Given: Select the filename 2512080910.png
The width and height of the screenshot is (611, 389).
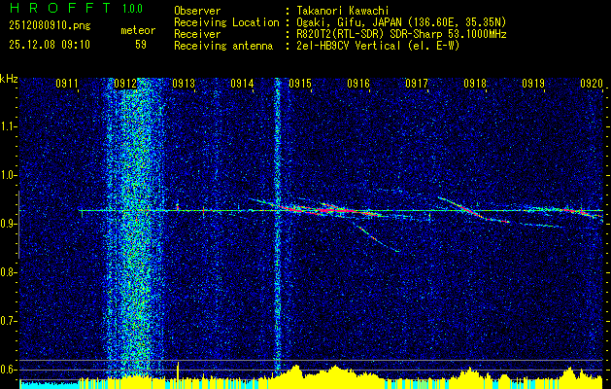Looking at the screenshot, I should [50, 25].
